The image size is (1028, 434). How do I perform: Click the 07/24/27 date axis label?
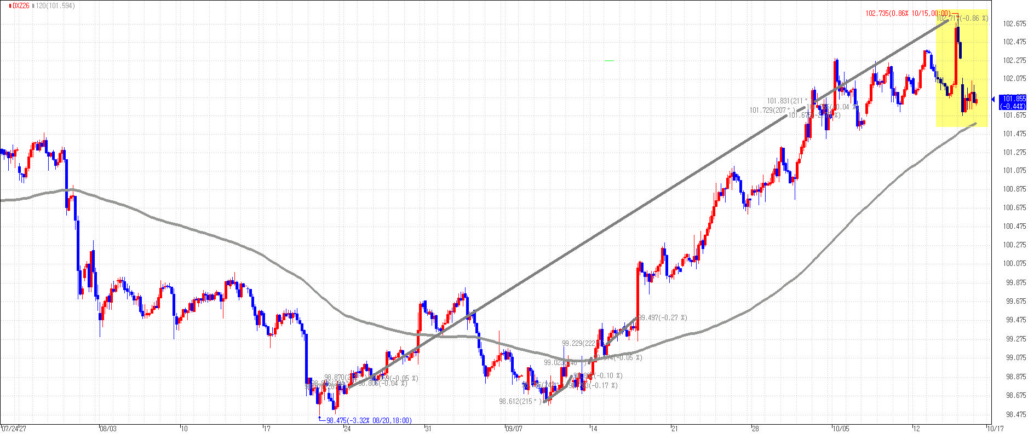coord(14,429)
